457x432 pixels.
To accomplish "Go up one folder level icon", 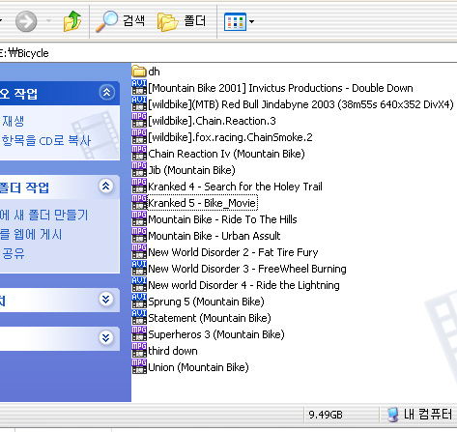I will 72,21.
